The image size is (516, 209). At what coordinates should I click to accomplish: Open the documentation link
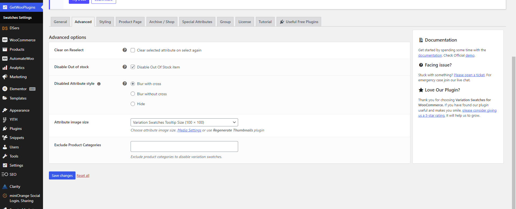[430, 55]
